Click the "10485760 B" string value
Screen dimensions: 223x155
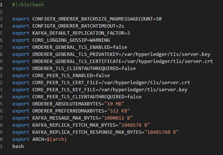(x=161, y=132)
